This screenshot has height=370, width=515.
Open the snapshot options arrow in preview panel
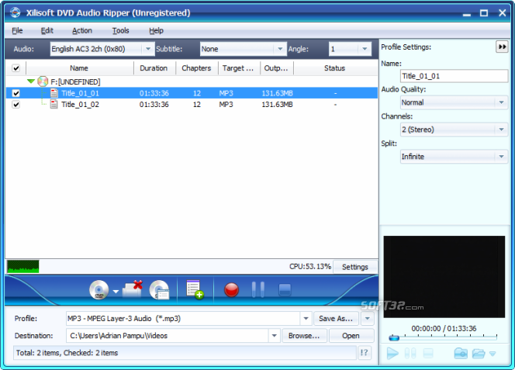[493, 354]
